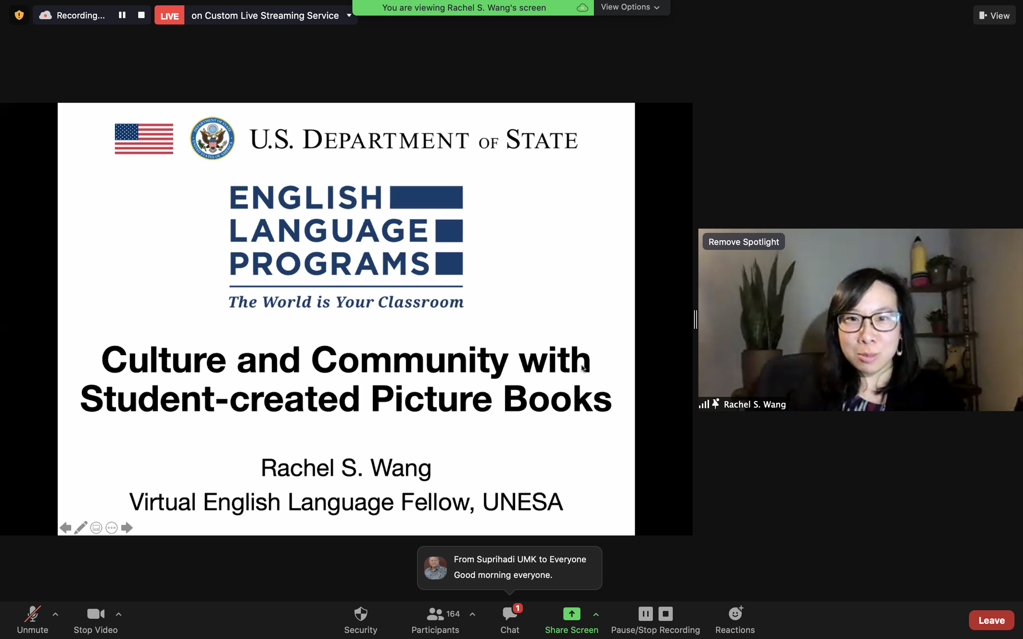Click the security shield icon top-left
Image resolution: width=1023 pixels, height=639 pixels.
click(19, 15)
